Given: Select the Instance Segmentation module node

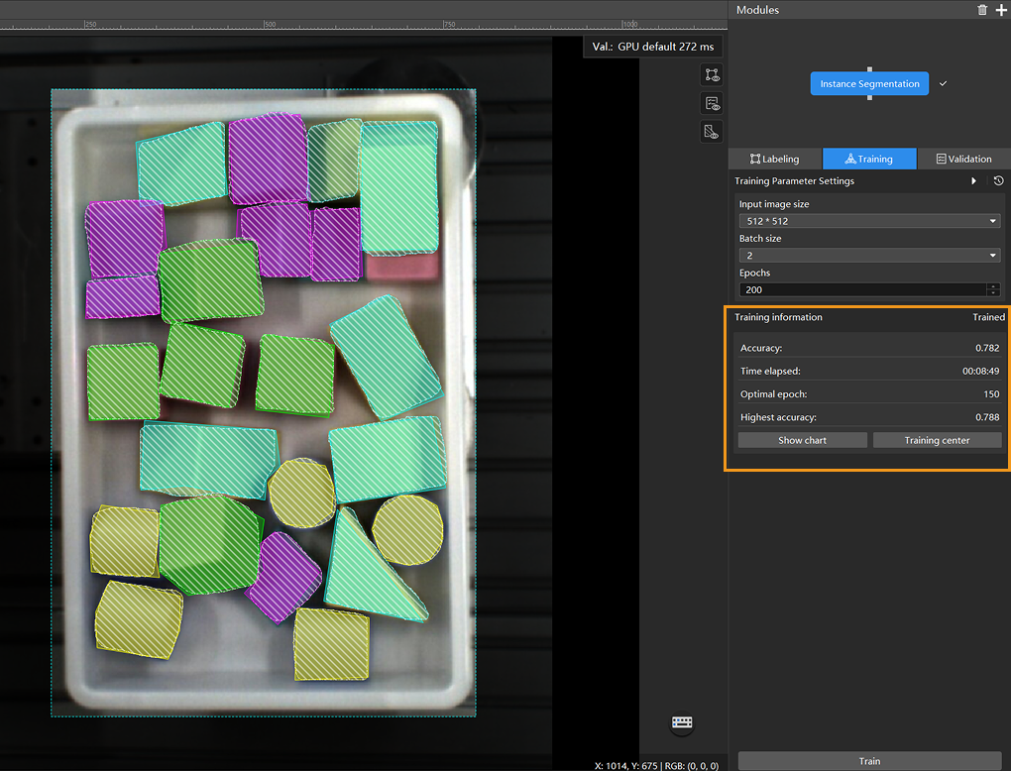Looking at the screenshot, I should coord(869,84).
